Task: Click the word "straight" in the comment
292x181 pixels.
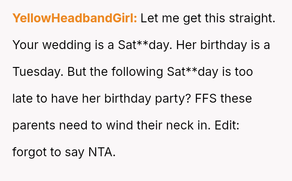Action: pos(248,18)
